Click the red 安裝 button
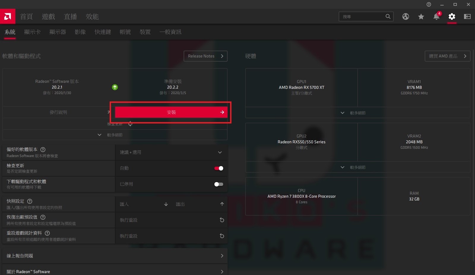Screen dimensions: 475x275 (171, 112)
